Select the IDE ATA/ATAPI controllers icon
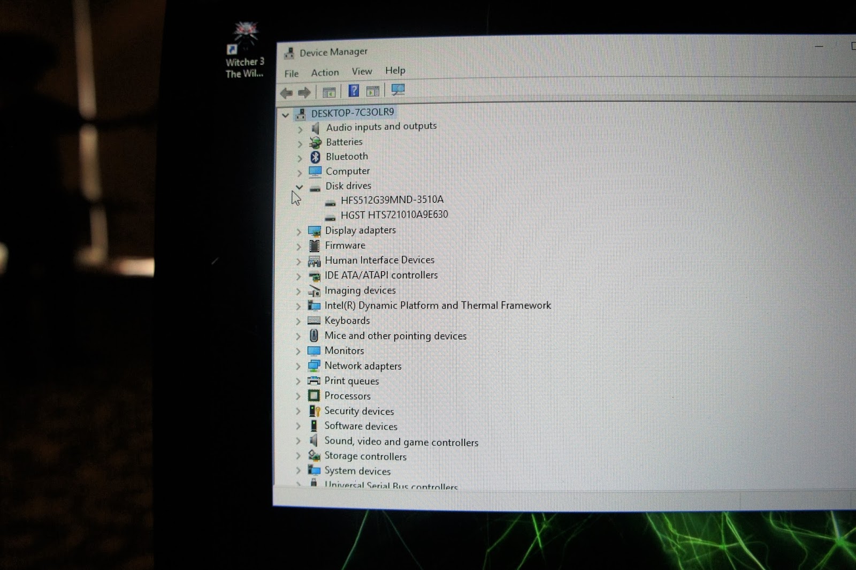The height and width of the screenshot is (570, 856). coord(314,277)
